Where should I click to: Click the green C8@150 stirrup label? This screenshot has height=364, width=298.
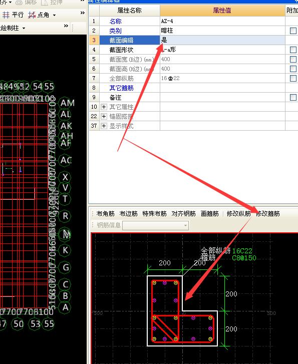pos(244,258)
